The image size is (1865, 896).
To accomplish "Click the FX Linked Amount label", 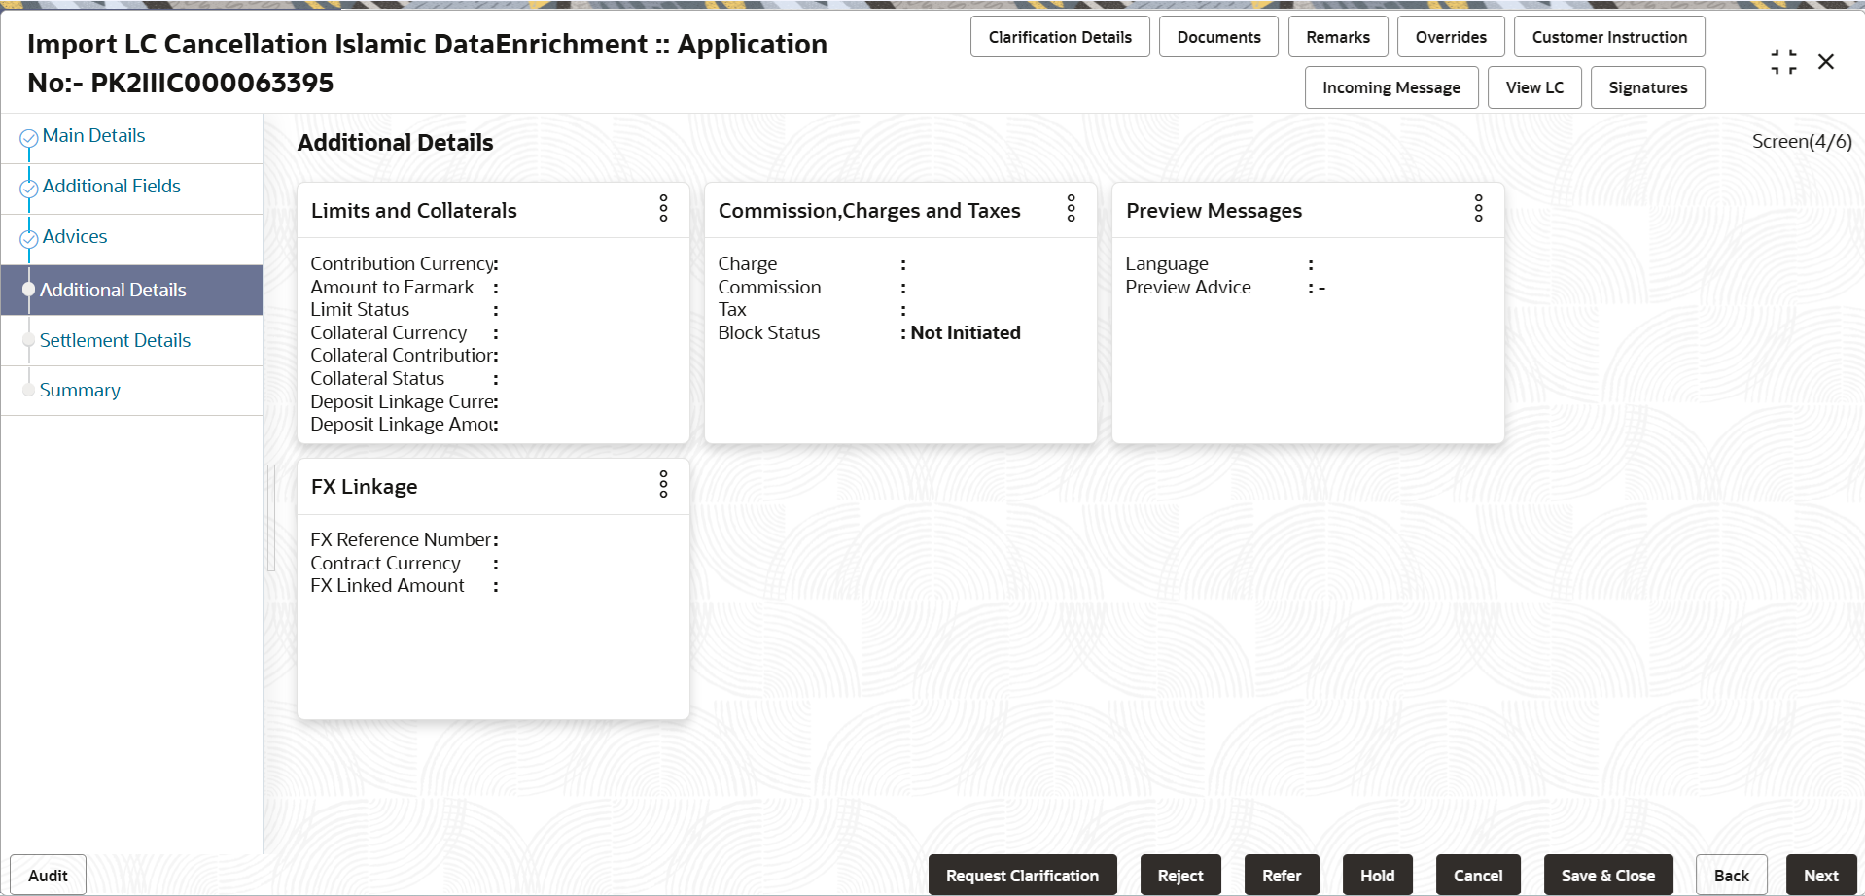I will point(387,586).
